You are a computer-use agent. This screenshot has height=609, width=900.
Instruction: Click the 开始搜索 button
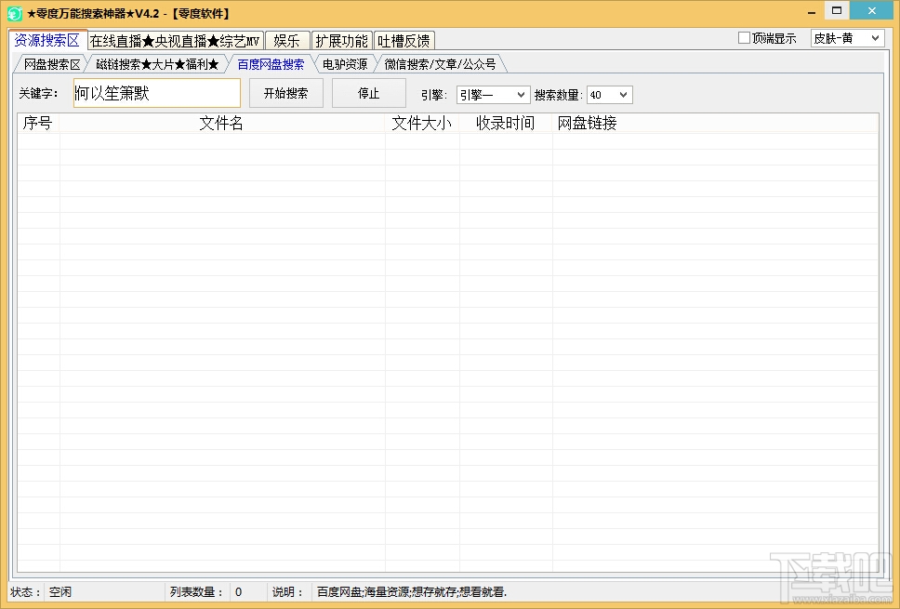coord(285,93)
